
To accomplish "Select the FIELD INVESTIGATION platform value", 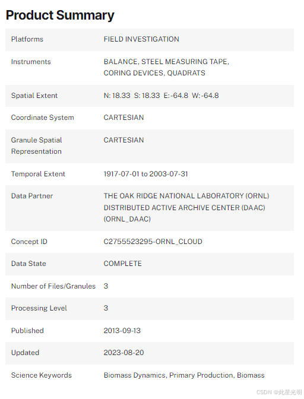I will [141, 39].
